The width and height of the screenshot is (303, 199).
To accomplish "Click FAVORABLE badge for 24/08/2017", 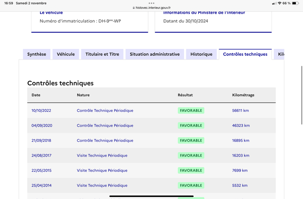I will pyautogui.click(x=191, y=155).
